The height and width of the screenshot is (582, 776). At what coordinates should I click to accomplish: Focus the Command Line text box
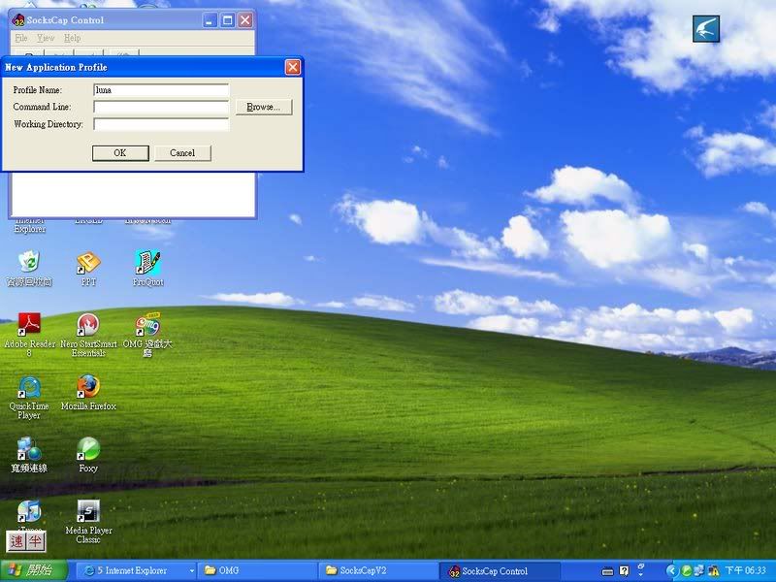click(161, 107)
